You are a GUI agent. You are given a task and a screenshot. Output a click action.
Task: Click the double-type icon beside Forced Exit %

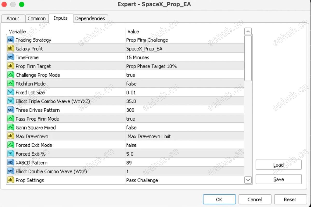point(11,154)
